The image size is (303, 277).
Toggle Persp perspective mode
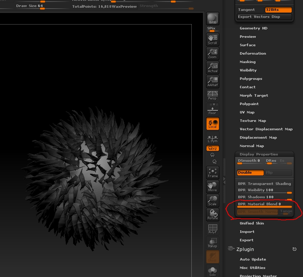(x=213, y=95)
